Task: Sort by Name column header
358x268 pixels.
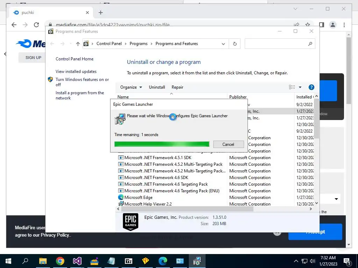Action: pos(123,97)
